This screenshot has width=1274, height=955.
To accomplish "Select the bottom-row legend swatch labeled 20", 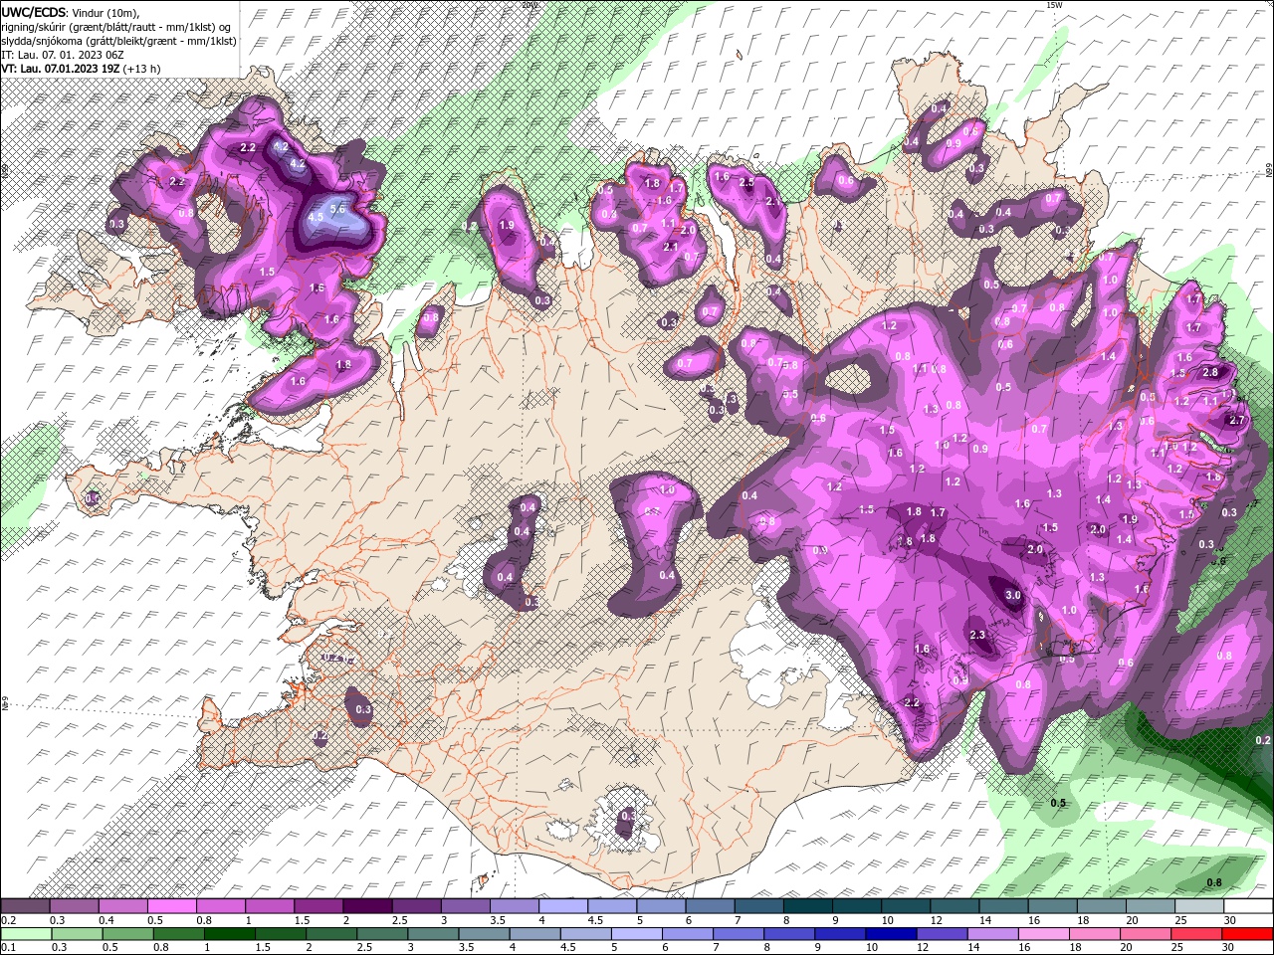I will [x=1145, y=934].
